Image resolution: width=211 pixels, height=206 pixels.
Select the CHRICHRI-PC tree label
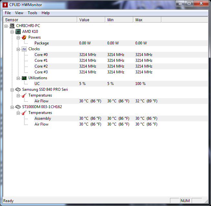coord(28,26)
